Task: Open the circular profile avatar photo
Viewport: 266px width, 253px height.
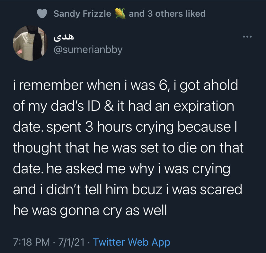Action: pyautogui.click(x=30, y=43)
